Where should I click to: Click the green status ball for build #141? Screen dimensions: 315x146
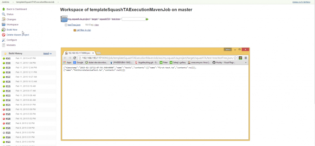[4, 59]
